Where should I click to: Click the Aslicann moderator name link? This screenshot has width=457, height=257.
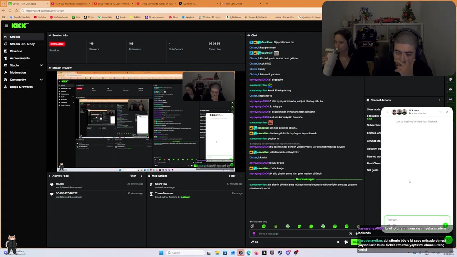point(185,197)
